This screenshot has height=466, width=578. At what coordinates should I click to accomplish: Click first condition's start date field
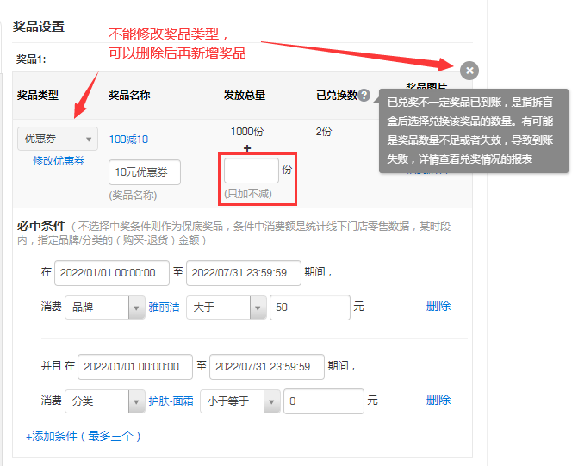click(111, 272)
